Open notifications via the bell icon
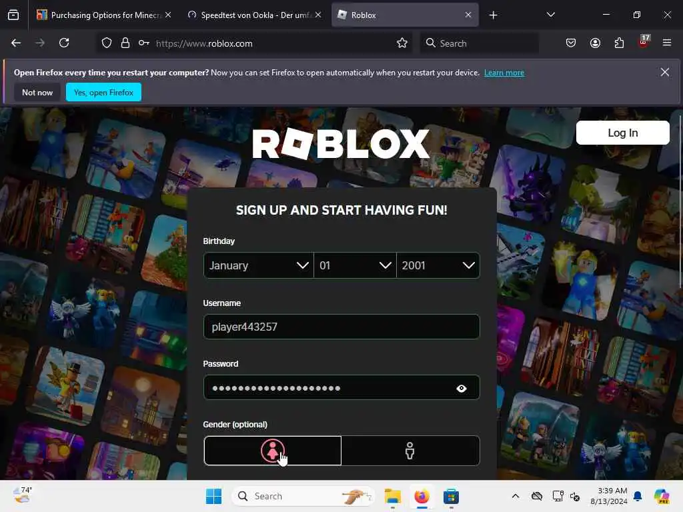The width and height of the screenshot is (683, 512). tap(638, 496)
